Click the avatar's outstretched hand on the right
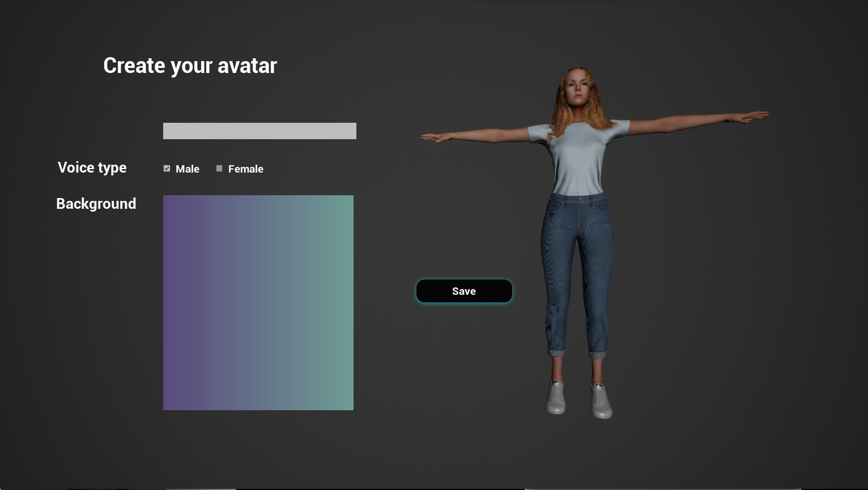 click(754, 116)
